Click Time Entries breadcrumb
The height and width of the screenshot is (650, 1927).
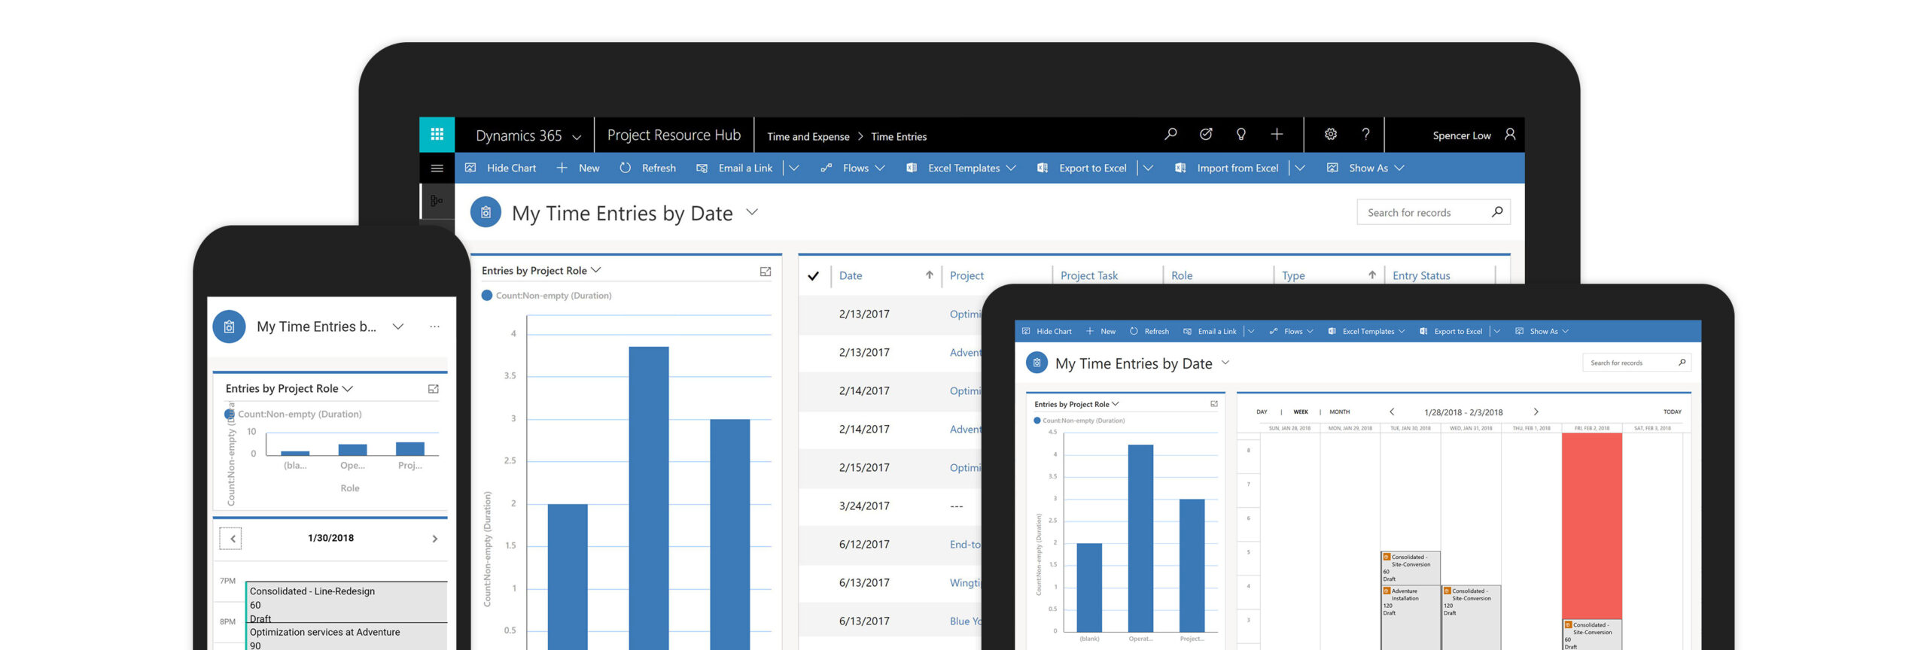tap(899, 136)
